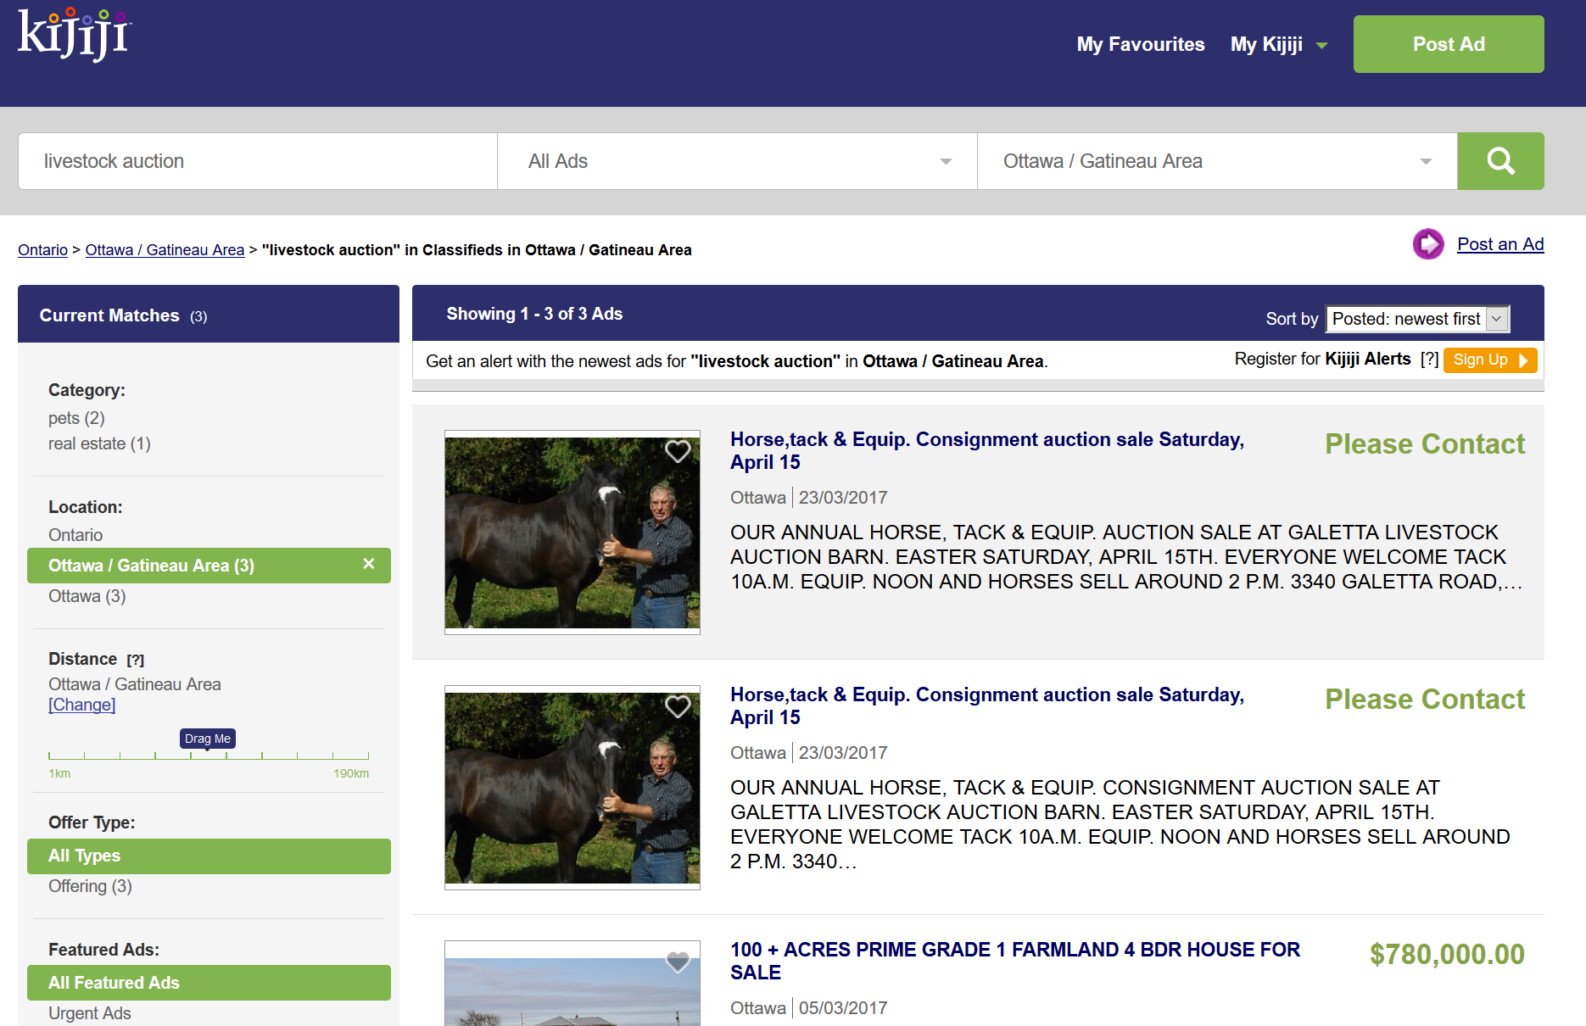Click the Drag Me distance slider handle
This screenshot has width=1586, height=1026.
tap(208, 739)
